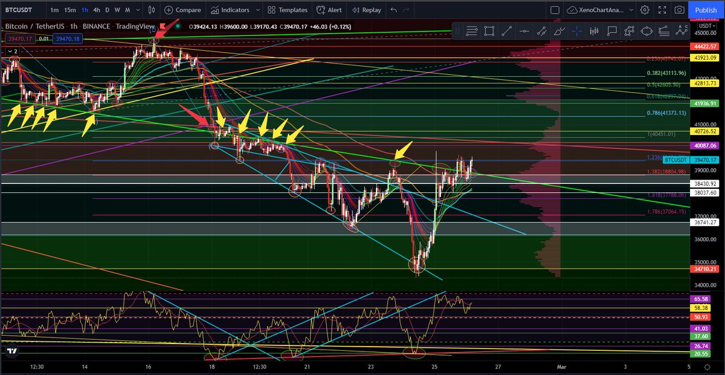Select the trend line tool
This screenshot has width=725, height=375.
coord(507,31)
